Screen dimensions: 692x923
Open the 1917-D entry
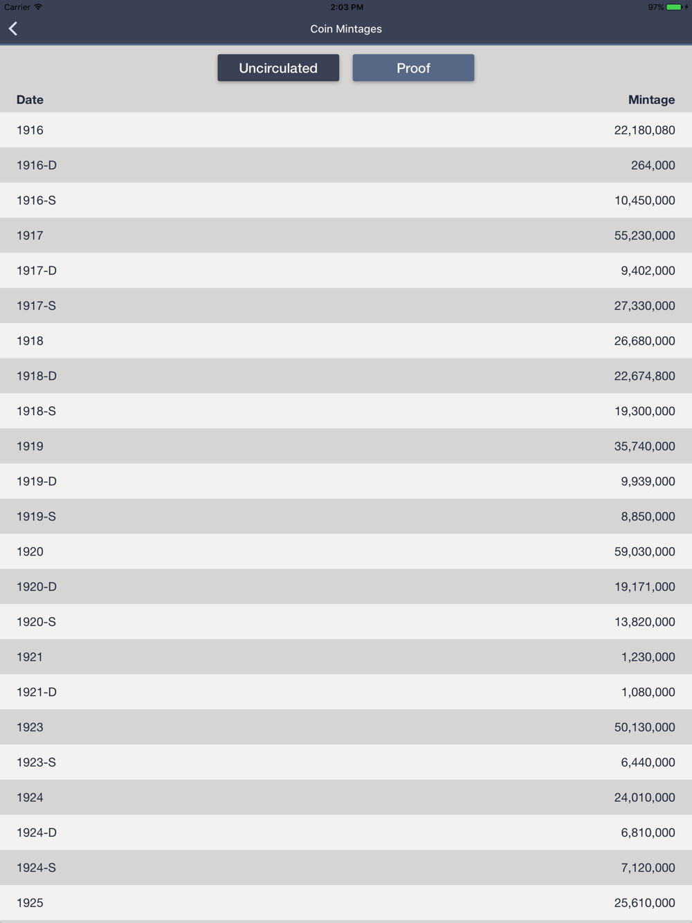346,271
